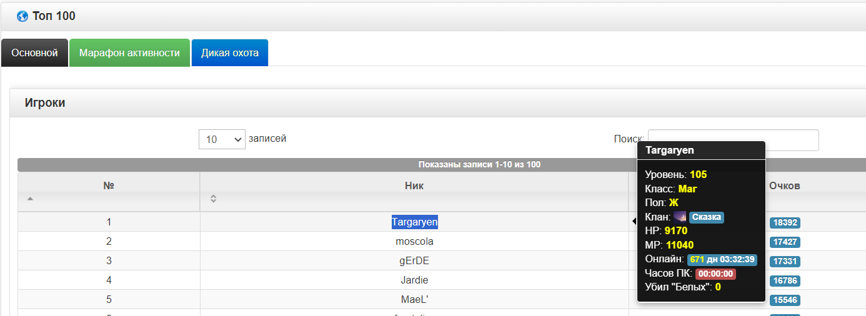
Task: Click the clan emblem icon in Targaryen tooltip
Action: click(680, 217)
